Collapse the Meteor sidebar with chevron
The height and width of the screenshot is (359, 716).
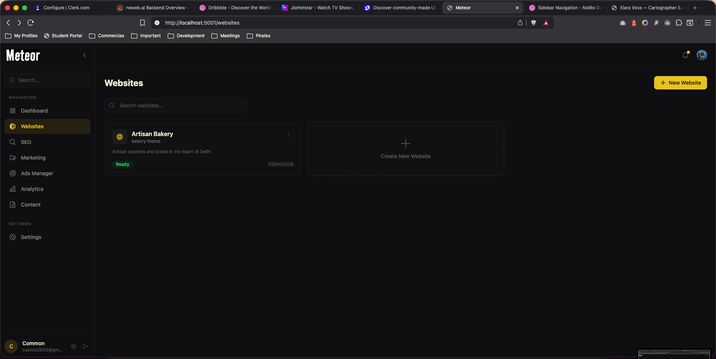point(85,55)
